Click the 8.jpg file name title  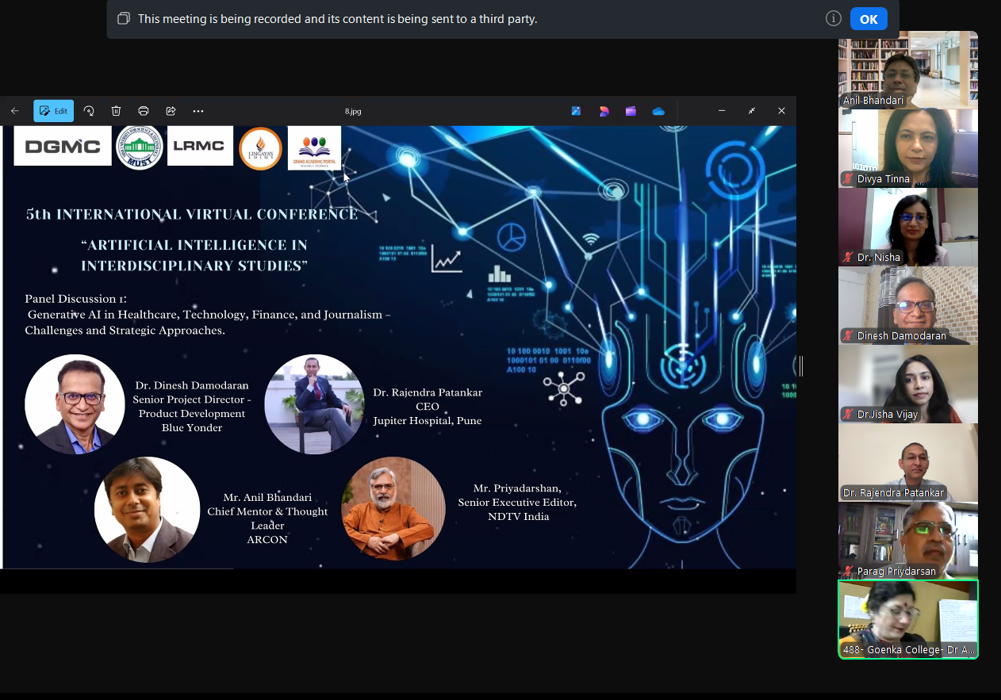click(353, 111)
